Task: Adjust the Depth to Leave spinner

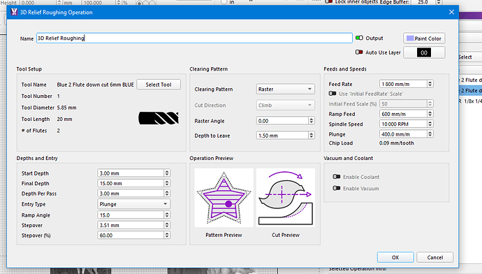Action: point(312,136)
